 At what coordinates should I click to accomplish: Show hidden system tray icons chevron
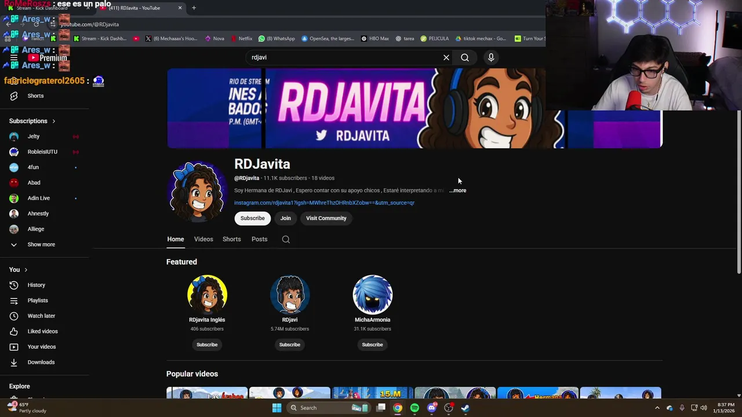657,408
